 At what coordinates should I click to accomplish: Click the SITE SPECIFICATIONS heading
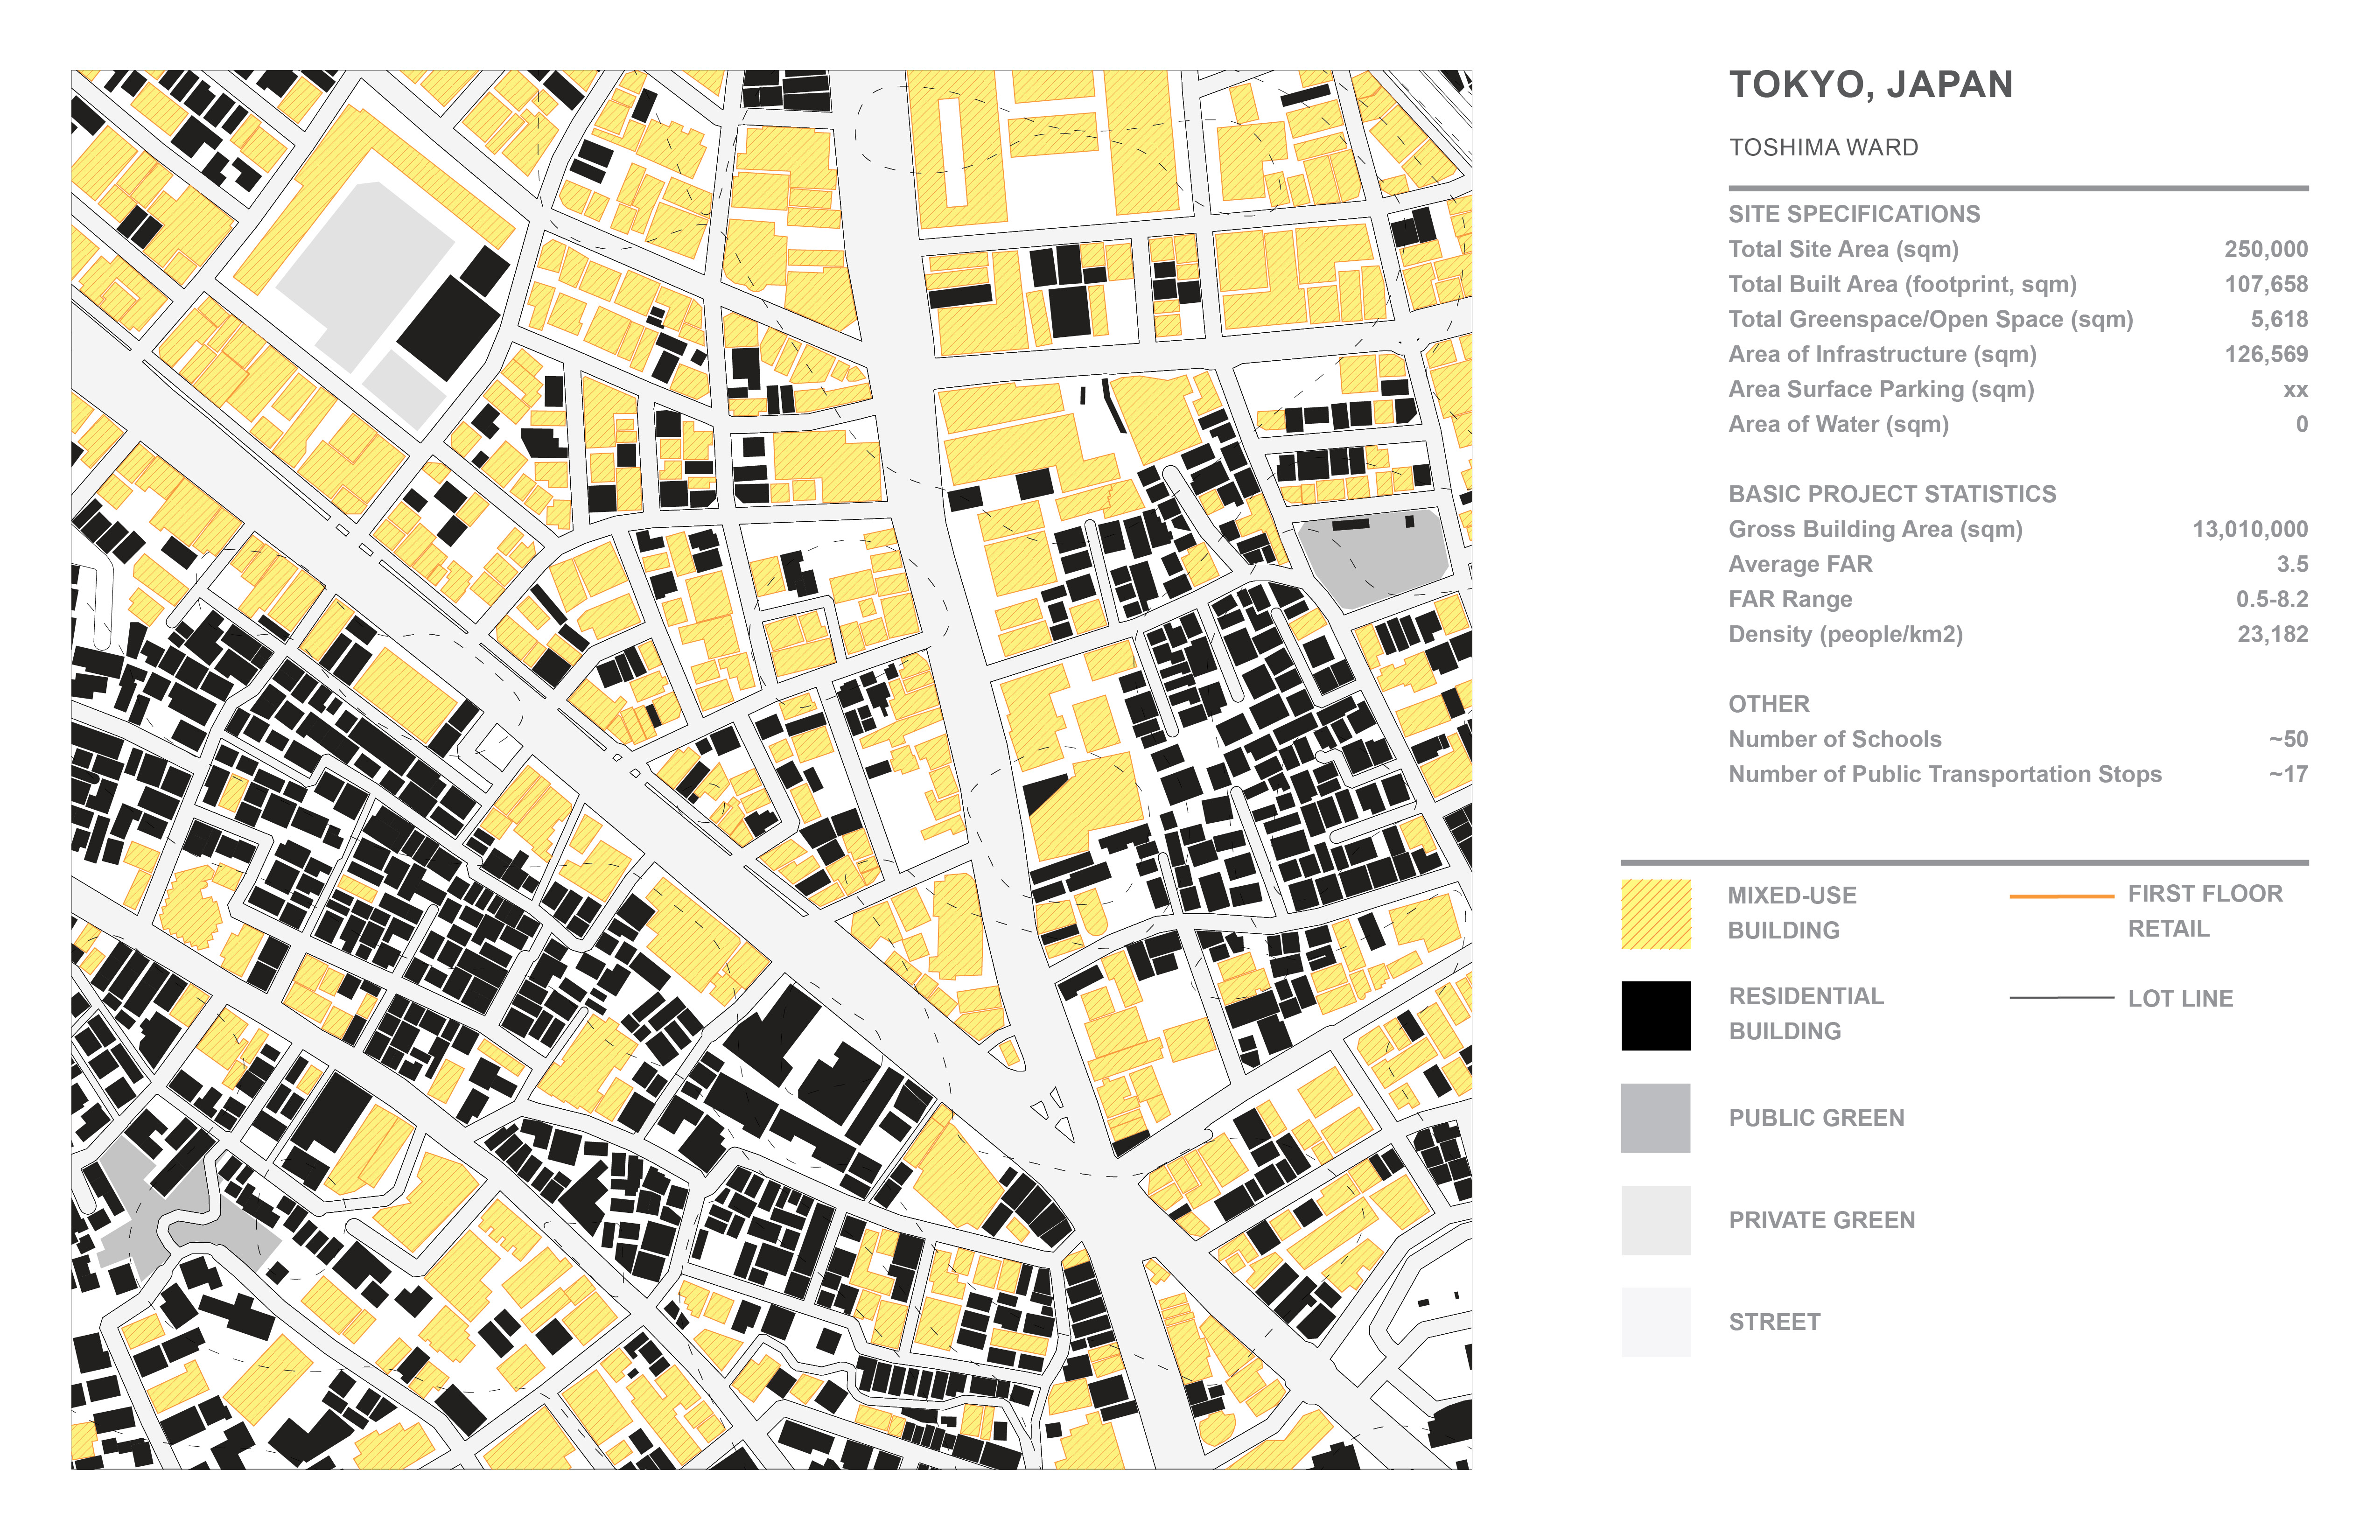1854,214
